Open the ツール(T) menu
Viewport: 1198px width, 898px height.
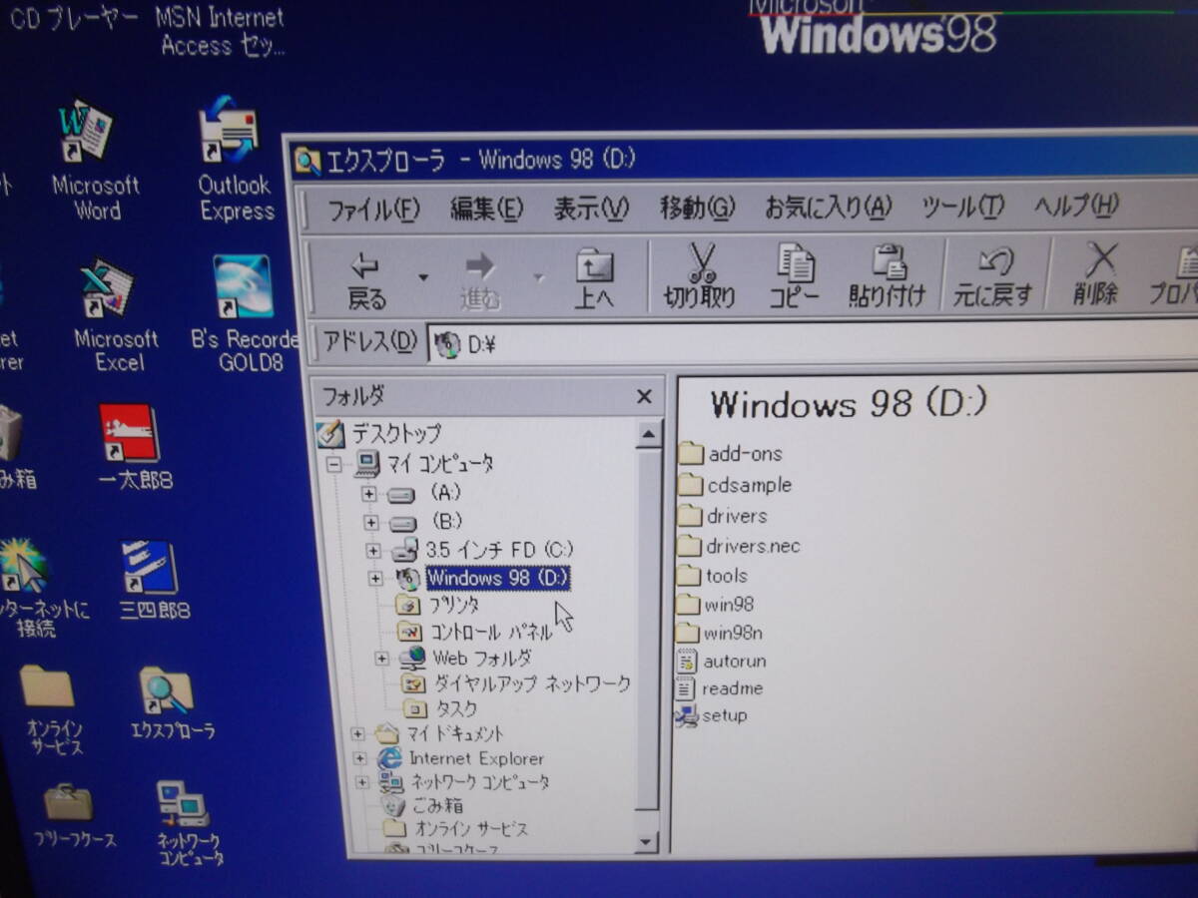pos(962,206)
